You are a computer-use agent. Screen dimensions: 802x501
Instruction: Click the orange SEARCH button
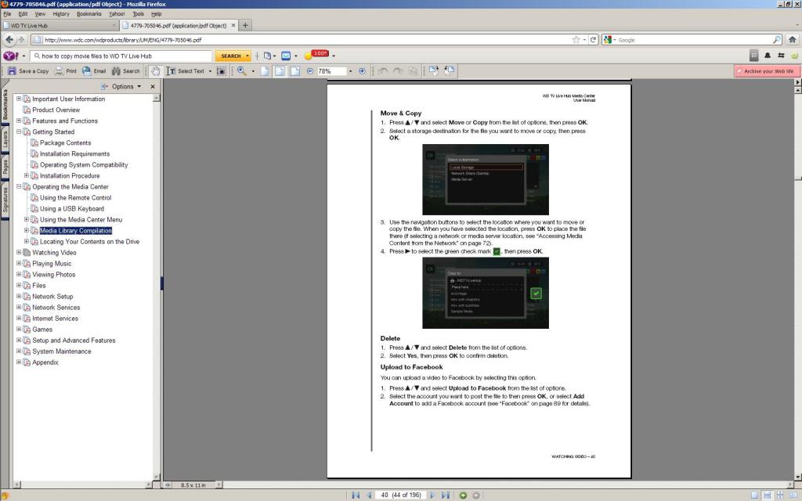(232, 56)
